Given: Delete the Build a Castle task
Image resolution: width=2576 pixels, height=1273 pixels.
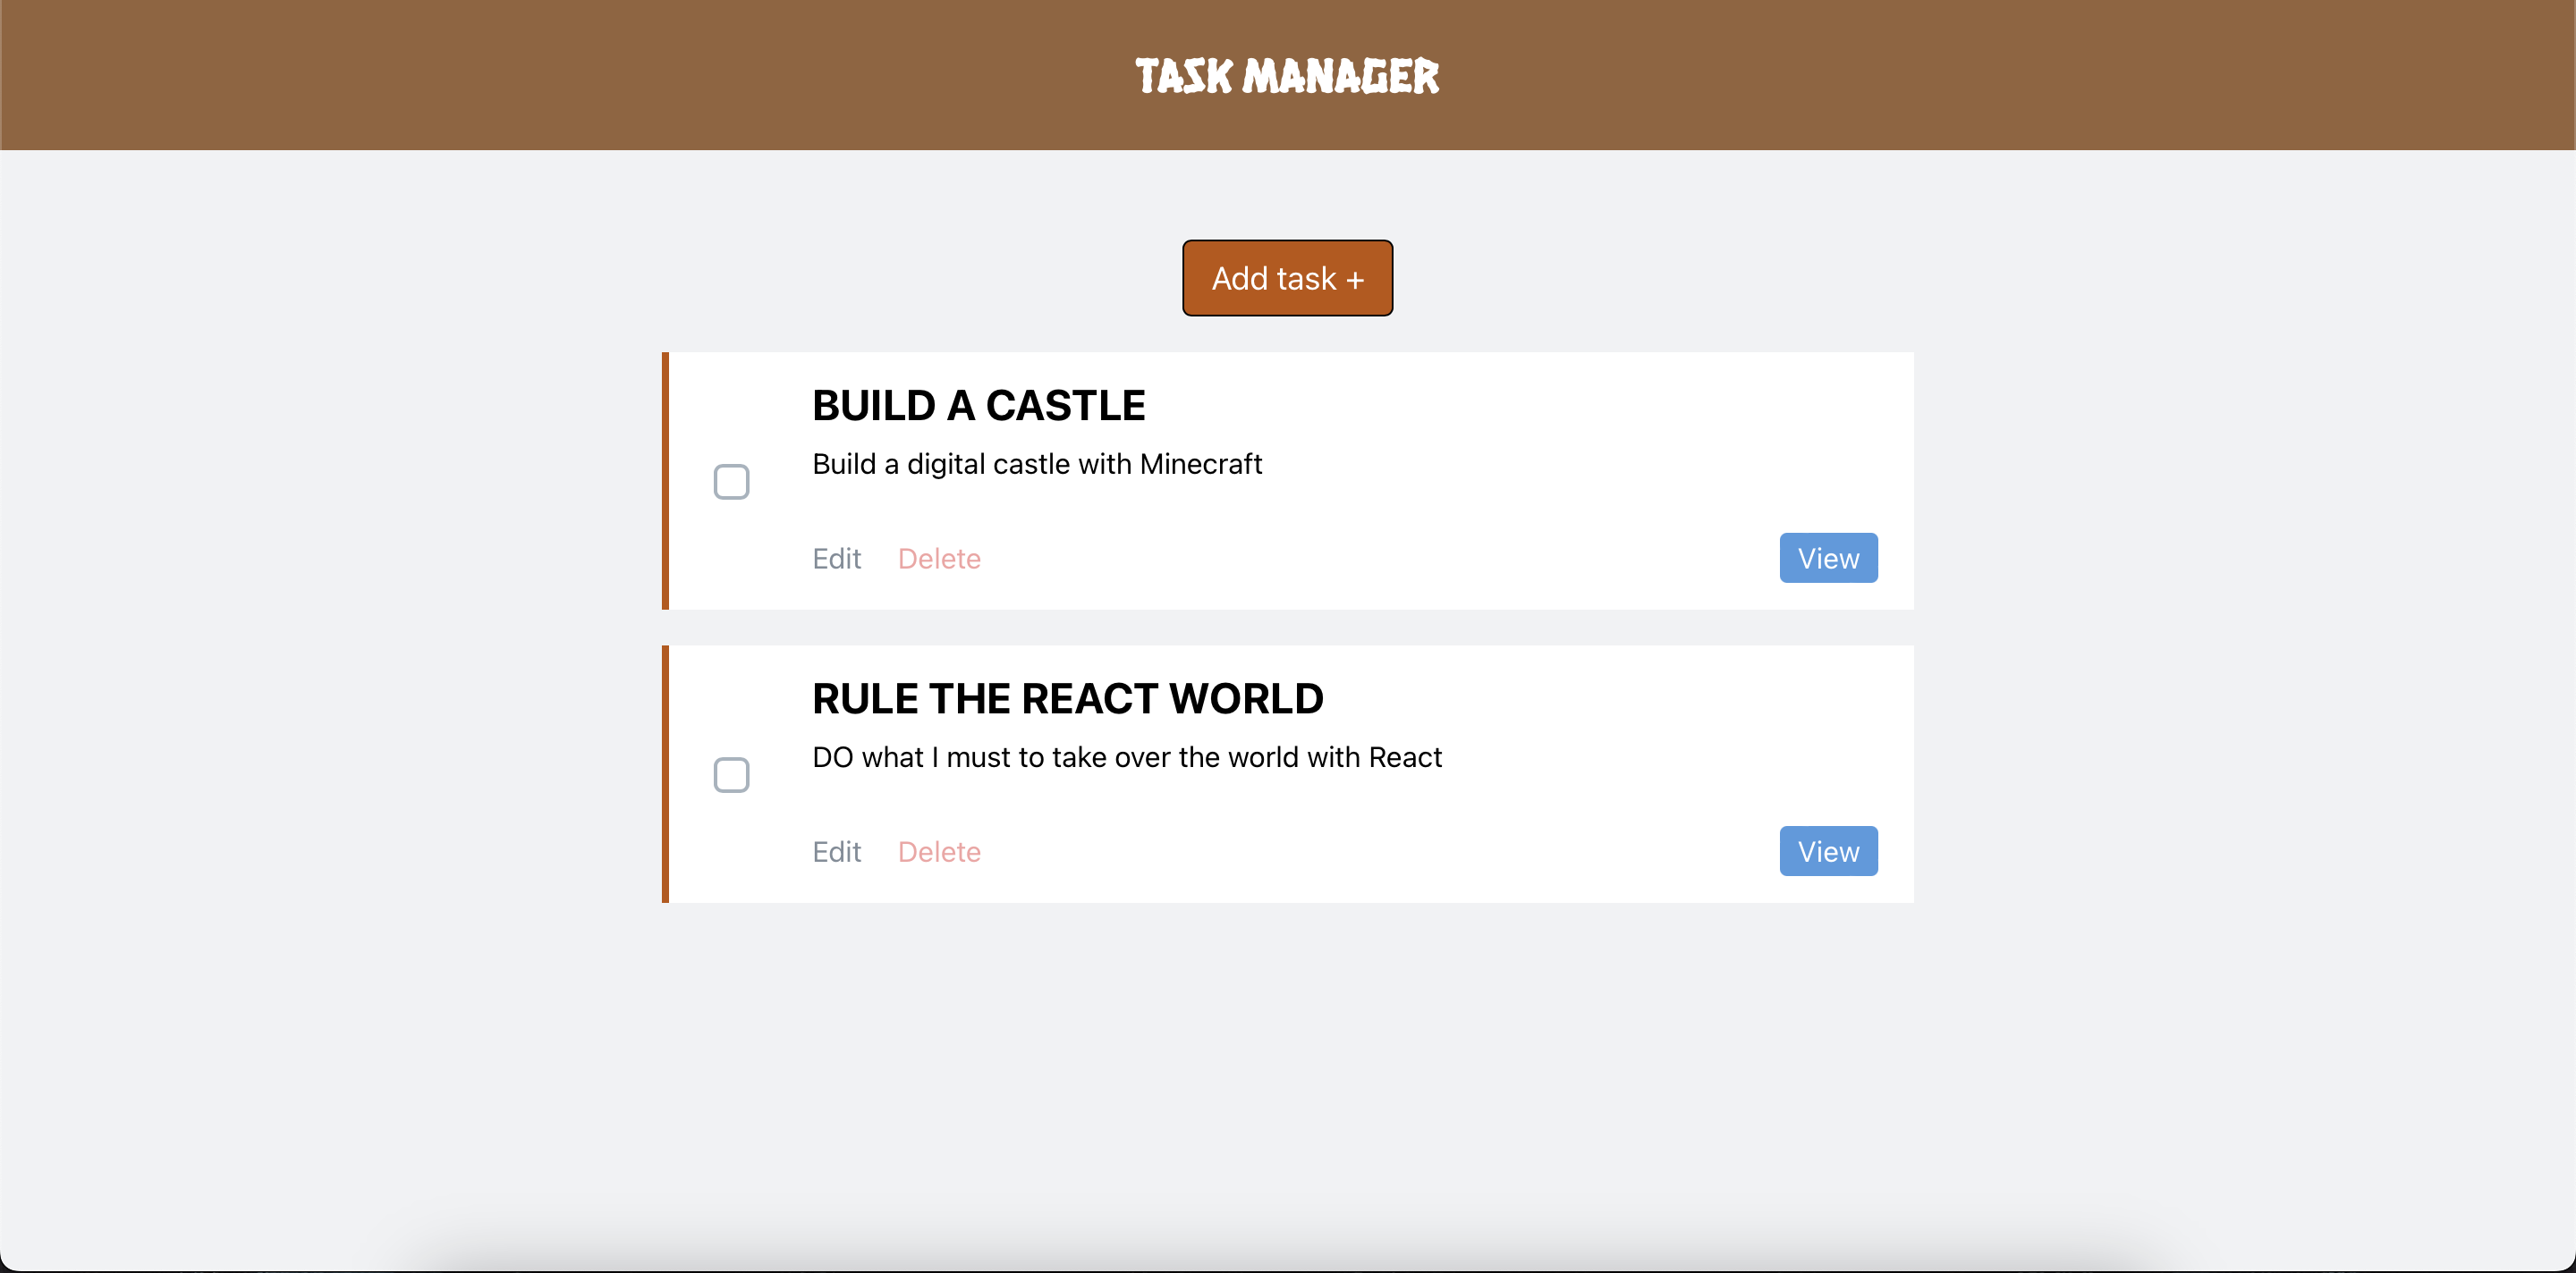Looking at the screenshot, I should coord(939,558).
